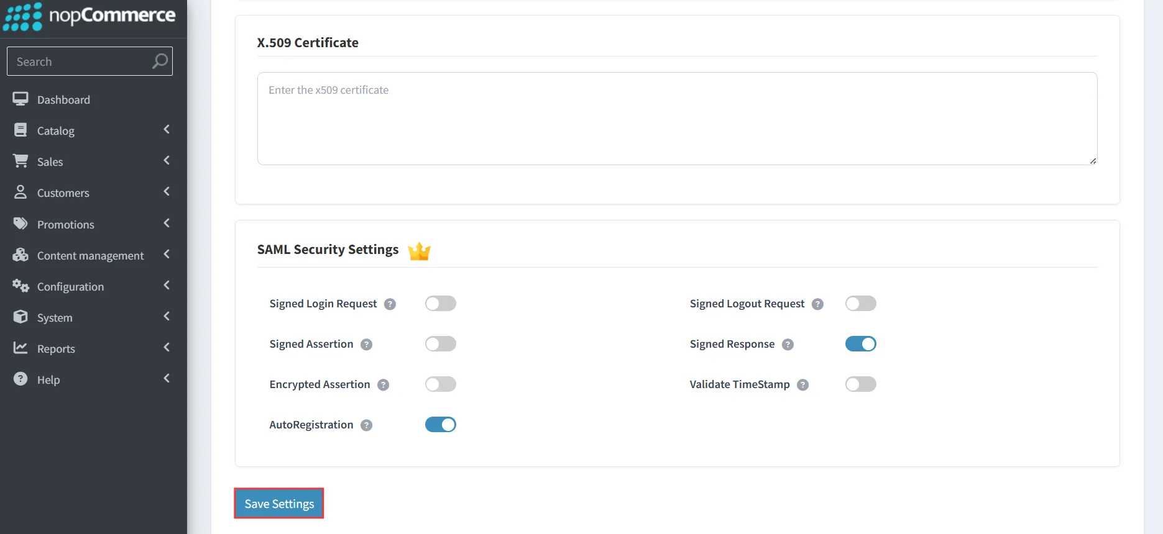The height and width of the screenshot is (534, 1163).
Task: Click the Sales shopping cart icon
Action: 21,161
